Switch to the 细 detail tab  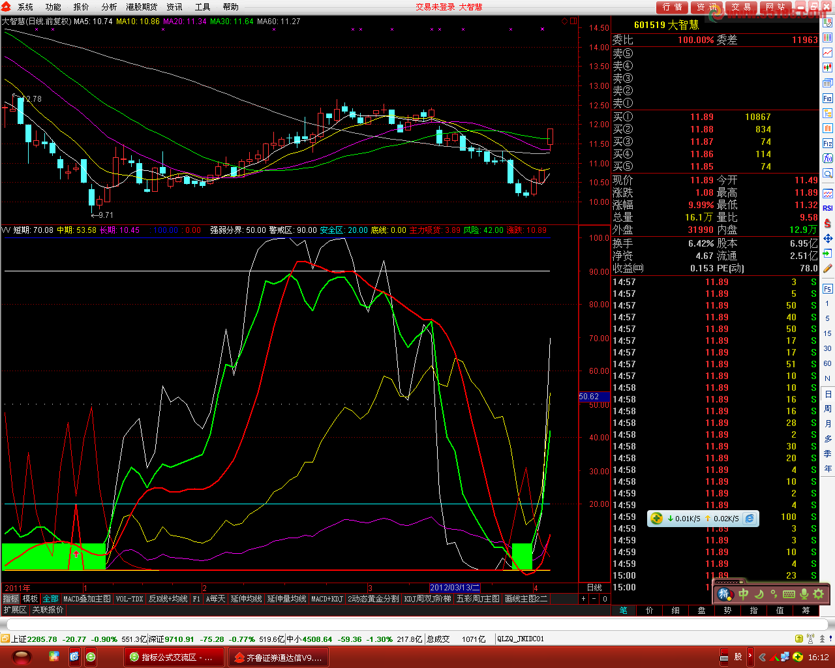click(x=676, y=611)
